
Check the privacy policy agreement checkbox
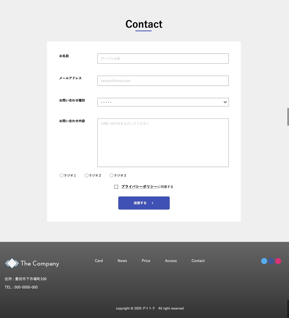(x=116, y=187)
